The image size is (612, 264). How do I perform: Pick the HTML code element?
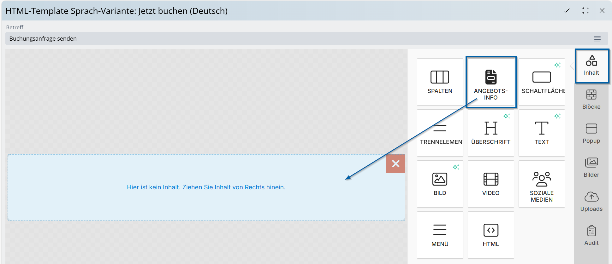pos(490,235)
